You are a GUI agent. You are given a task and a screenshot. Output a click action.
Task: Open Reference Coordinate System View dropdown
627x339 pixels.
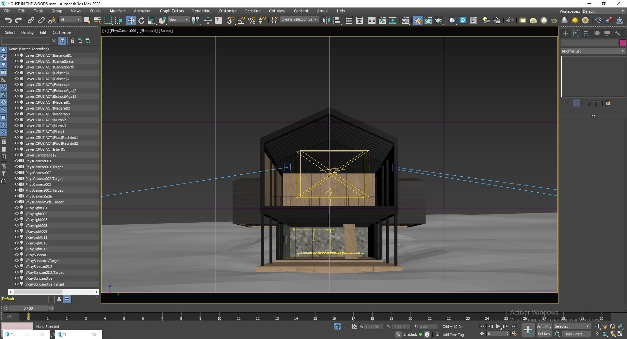[x=179, y=20]
